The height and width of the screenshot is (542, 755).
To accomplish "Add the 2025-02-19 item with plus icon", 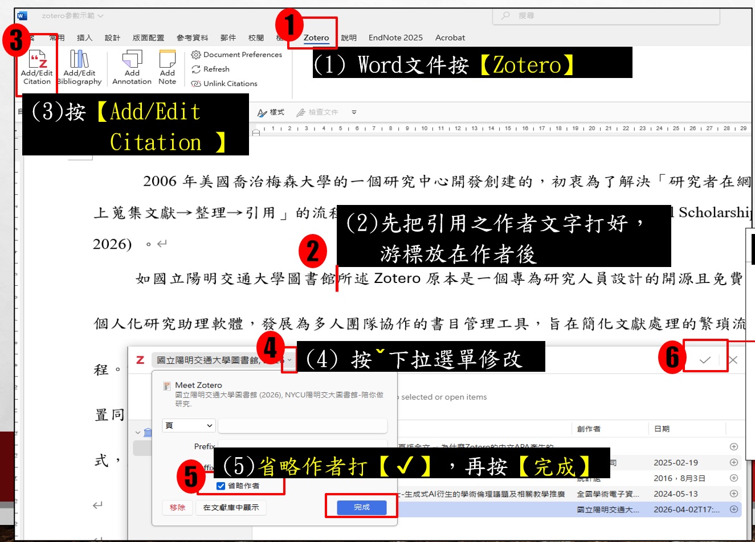I will (x=734, y=462).
